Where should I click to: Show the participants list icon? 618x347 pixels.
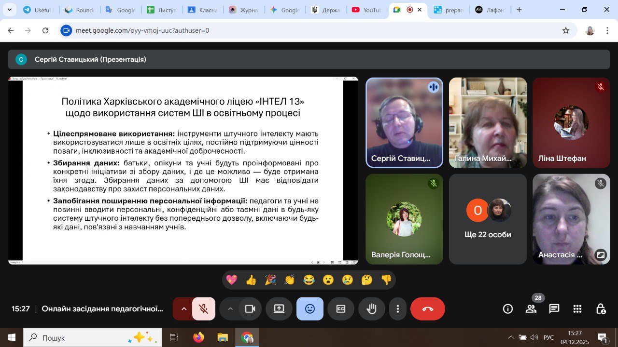pyautogui.click(x=531, y=309)
